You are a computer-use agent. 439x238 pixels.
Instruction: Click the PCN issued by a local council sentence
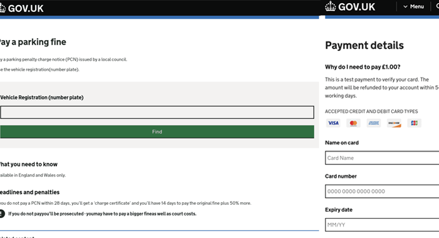[63, 59]
